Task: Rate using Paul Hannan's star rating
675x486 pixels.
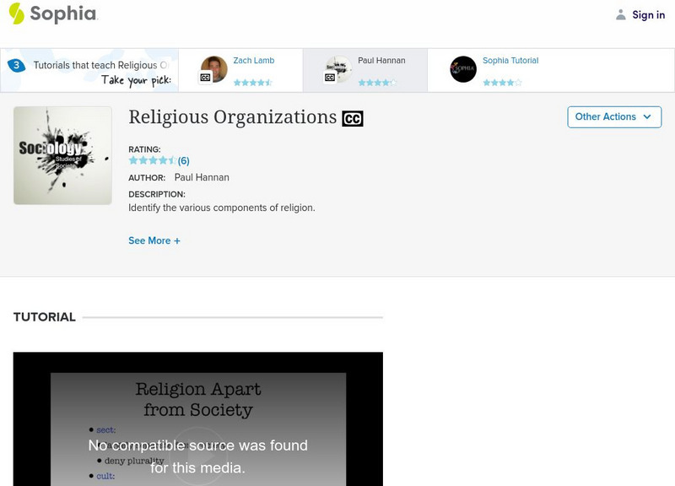Action: [x=378, y=83]
